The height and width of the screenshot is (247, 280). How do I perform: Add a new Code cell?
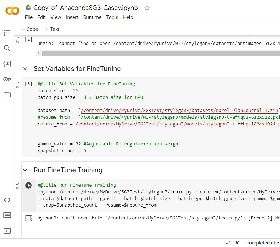(x=29, y=29)
